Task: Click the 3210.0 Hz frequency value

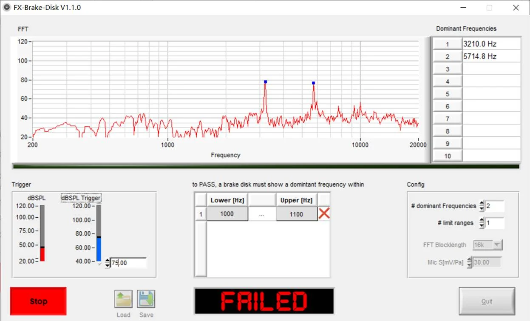Action: [491, 44]
